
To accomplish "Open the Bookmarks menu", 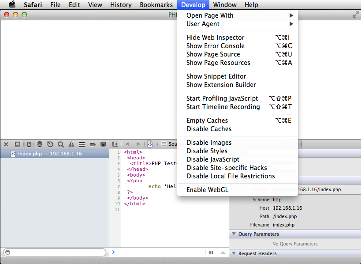I will [x=156, y=4].
